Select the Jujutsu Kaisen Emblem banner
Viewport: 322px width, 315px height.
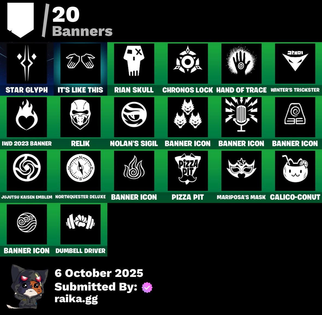pyautogui.click(x=27, y=171)
